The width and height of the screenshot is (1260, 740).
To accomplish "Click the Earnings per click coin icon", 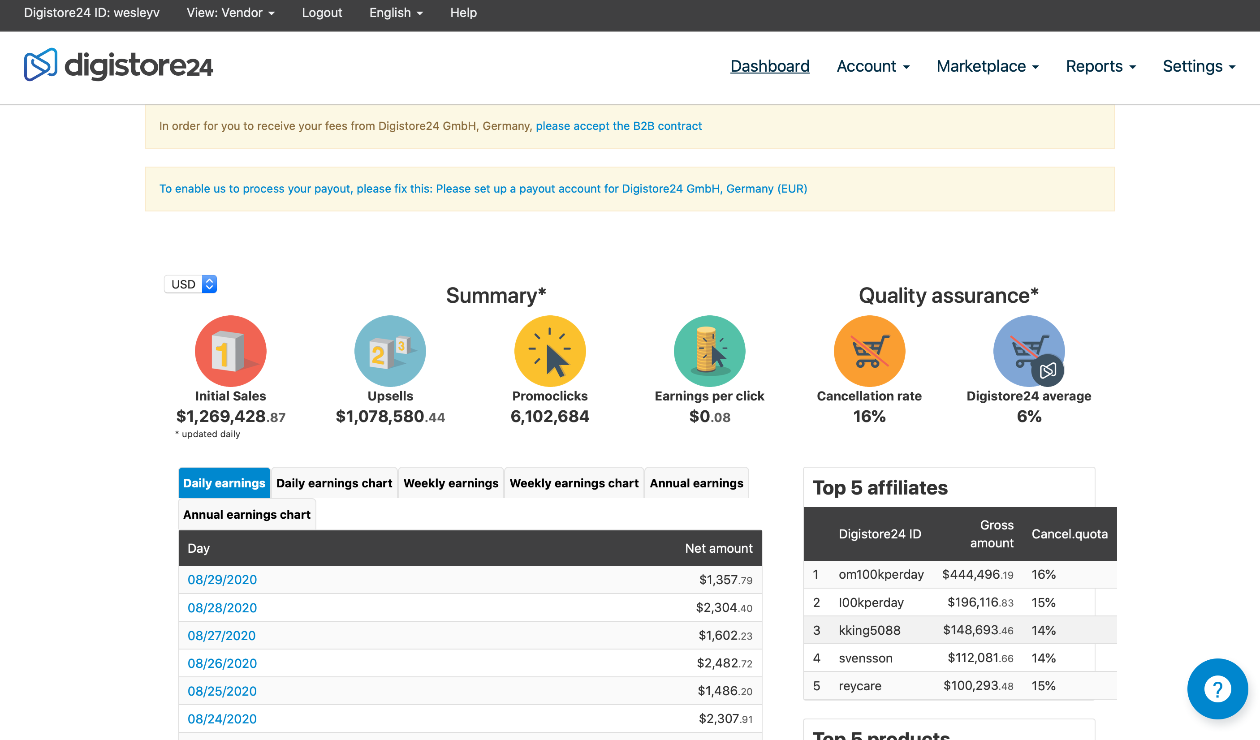I will (709, 351).
